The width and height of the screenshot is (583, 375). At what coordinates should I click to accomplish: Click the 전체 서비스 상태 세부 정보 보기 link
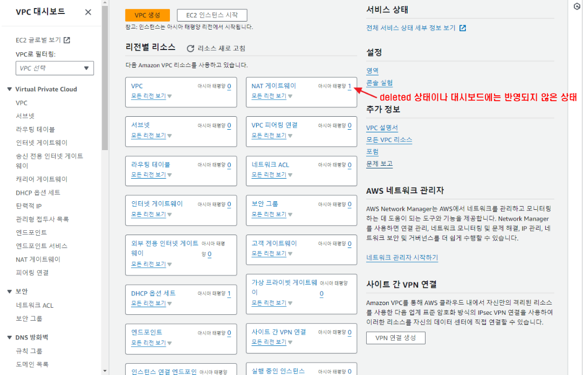[x=411, y=28]
